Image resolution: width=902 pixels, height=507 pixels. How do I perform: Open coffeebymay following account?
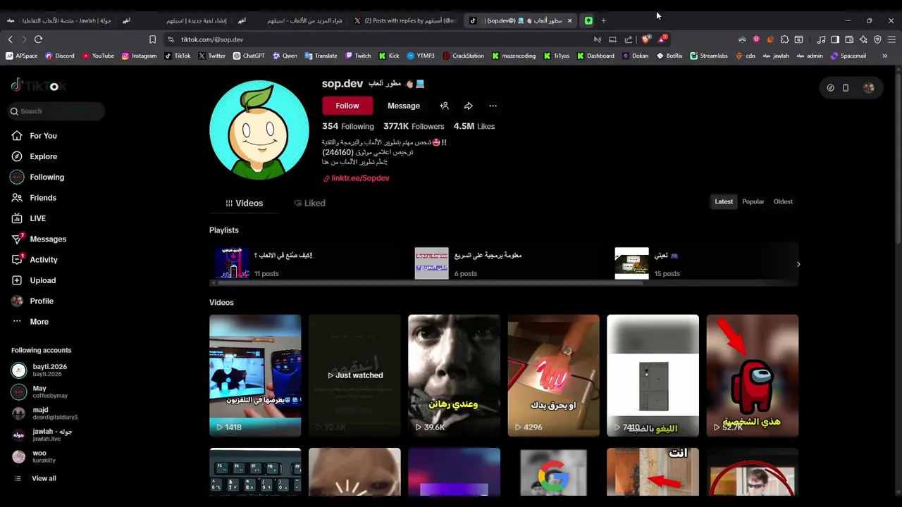point(39,392)
